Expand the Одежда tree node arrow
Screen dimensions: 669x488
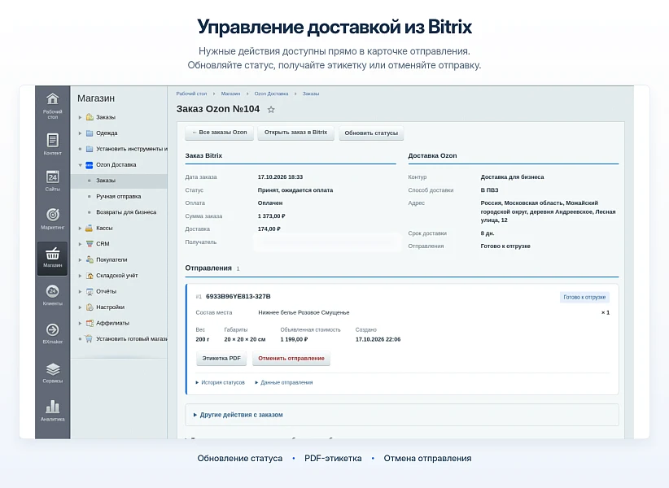point(81,133)
